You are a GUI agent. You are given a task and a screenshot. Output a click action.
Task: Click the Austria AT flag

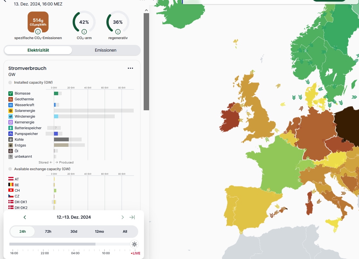click(11, 179)
